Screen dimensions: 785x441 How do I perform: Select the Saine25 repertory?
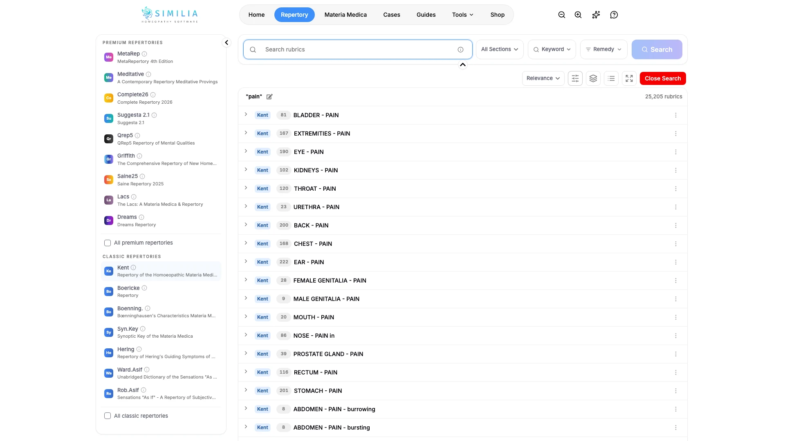pos(161,180)
